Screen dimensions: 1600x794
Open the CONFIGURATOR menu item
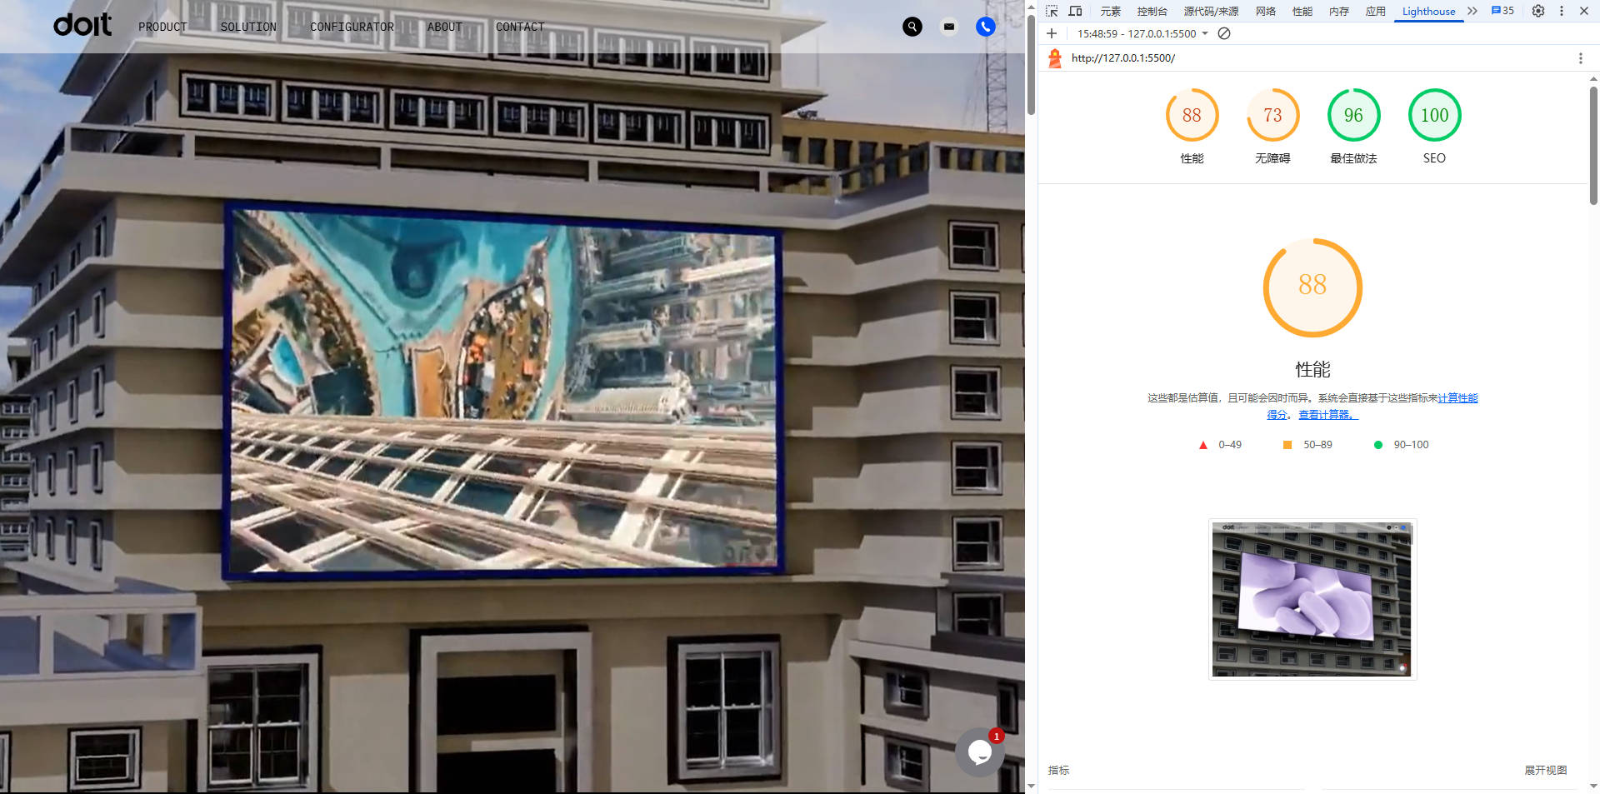(352, 27)
